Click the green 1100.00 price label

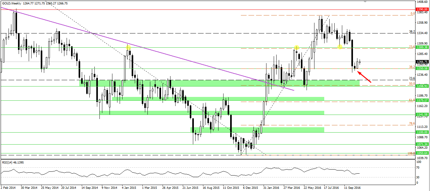click(422, 132)
